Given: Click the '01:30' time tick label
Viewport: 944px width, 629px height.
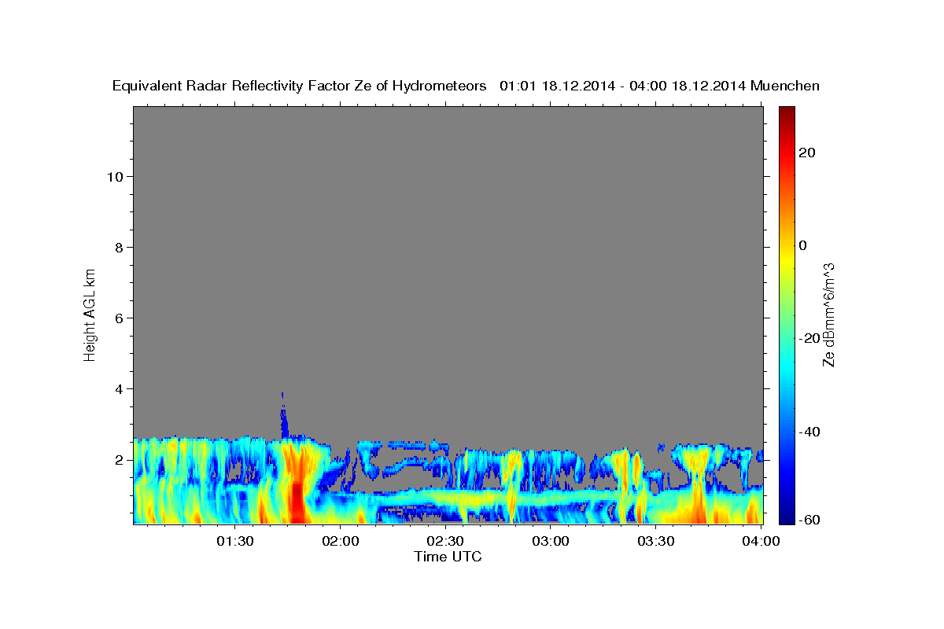Looking at the screenshot, I should pyautogui.click(x=235, y=541).
